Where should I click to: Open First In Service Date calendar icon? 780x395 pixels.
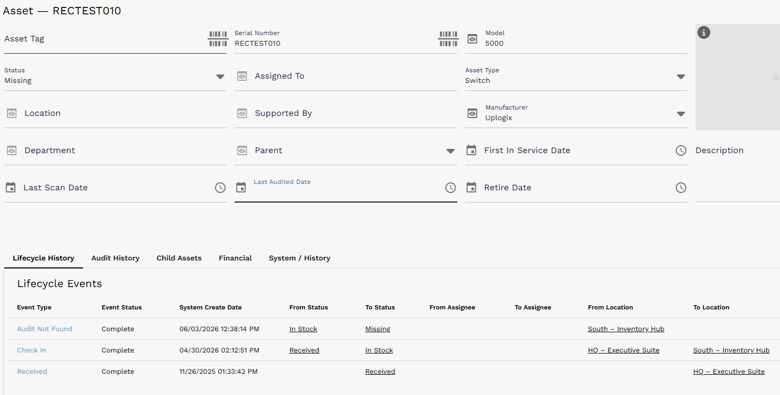pyautogui.click(x=471, y=150)
